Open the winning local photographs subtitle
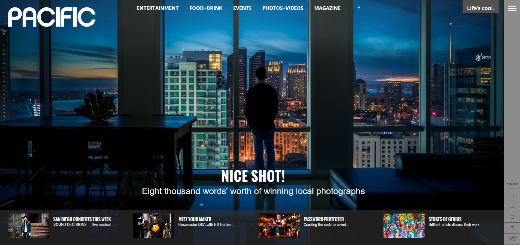The height and width of the screenshot is (245, 520). (x=253, y=191)
